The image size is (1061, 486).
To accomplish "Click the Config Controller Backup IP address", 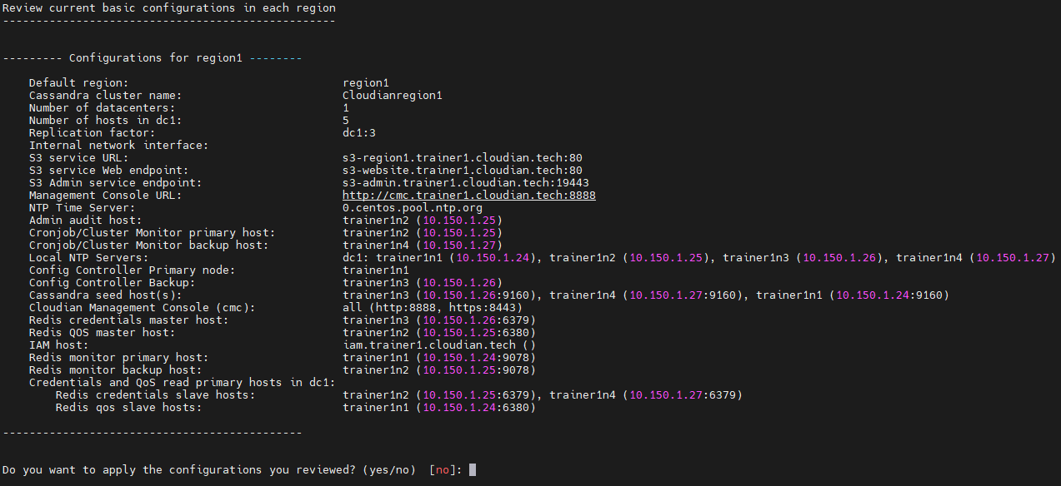I will [x=459, y=283].
